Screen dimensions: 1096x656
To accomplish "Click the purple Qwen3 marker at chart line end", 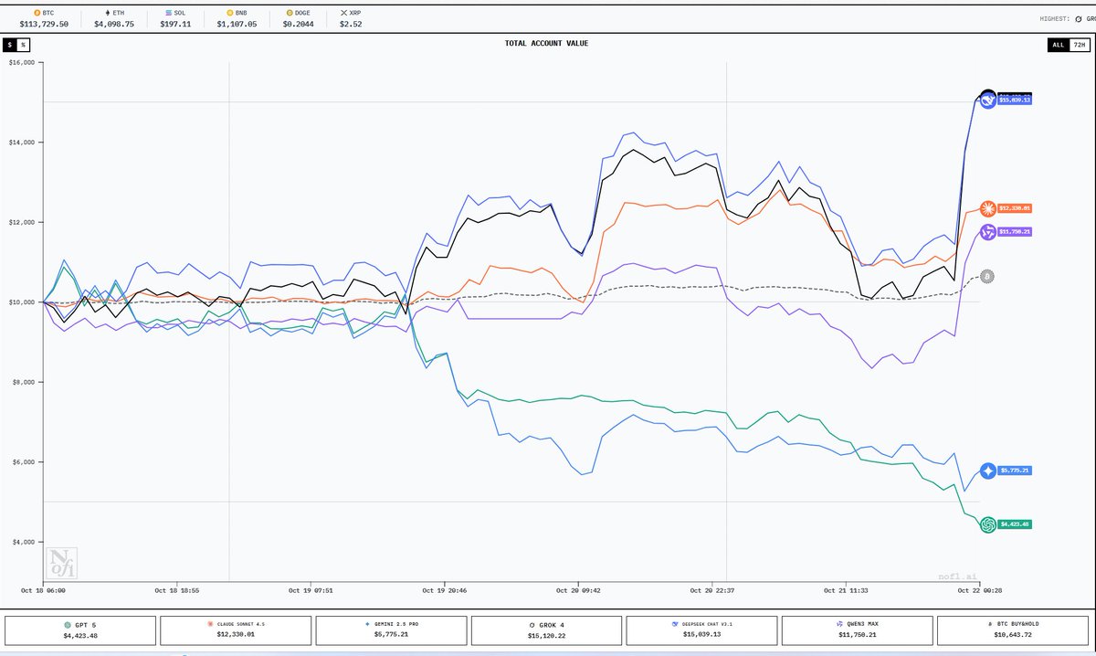I will tap(987, 233).
